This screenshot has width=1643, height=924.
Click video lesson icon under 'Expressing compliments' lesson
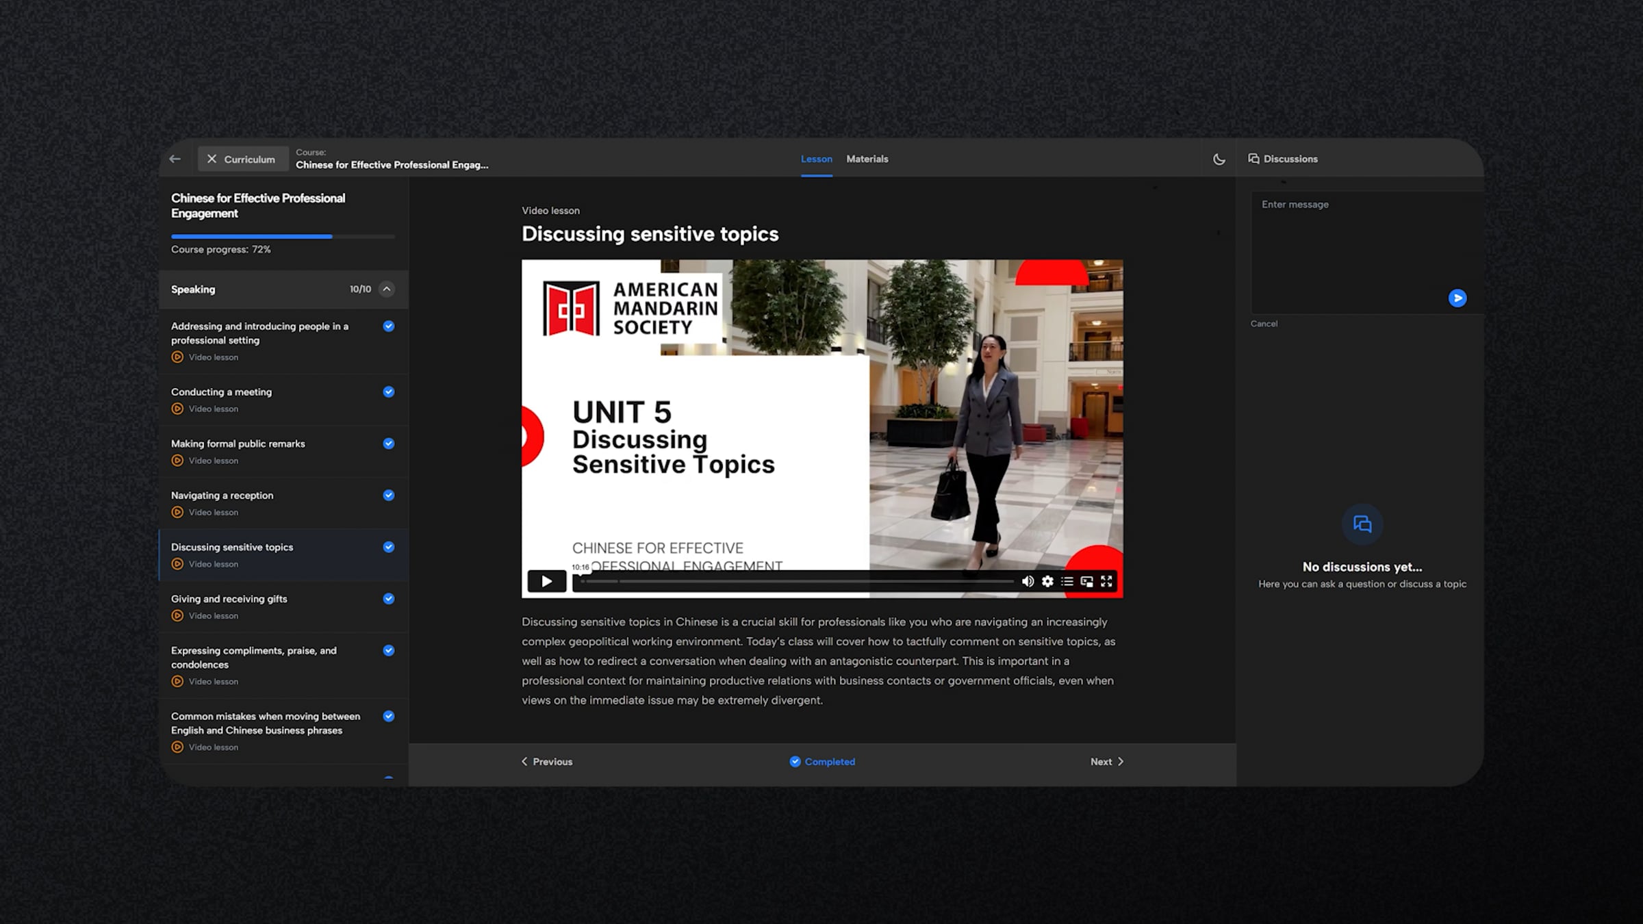pyautogui.click(x=177, y=681)
